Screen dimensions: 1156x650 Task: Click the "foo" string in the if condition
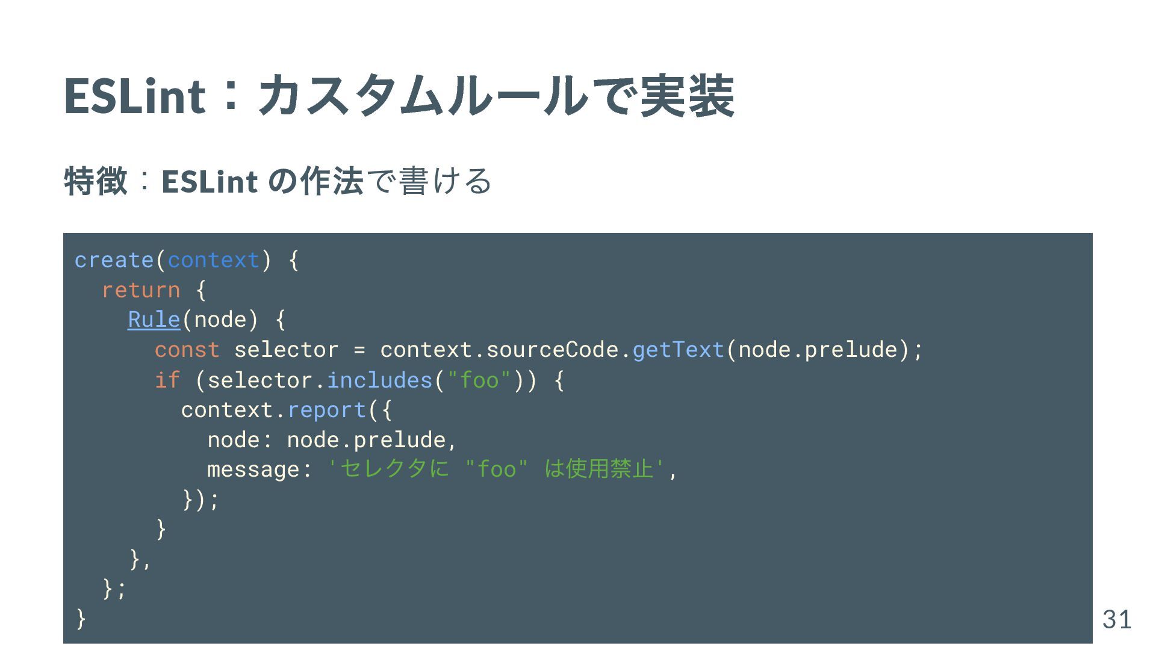coord(479,380)
